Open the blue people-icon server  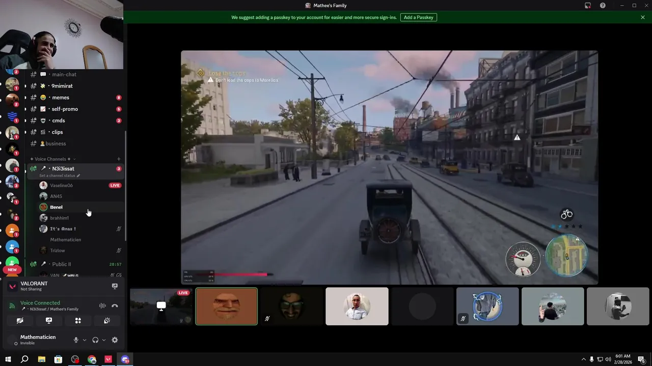click(x=12, y=247)
